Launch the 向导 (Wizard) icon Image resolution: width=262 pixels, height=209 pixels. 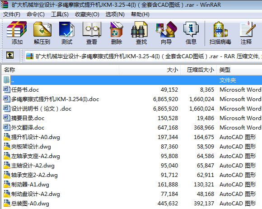pos(166,29)
